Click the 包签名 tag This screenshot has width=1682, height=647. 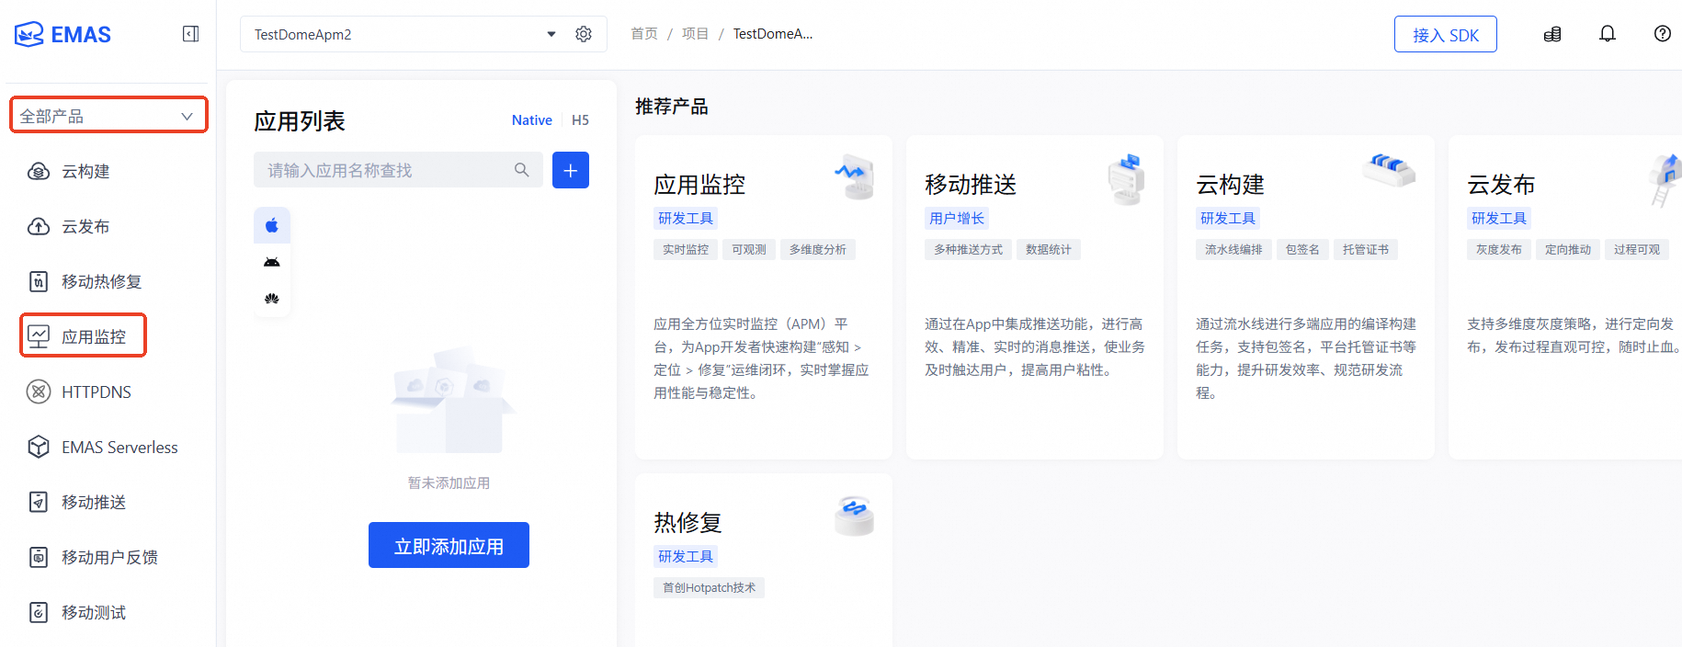pos(1302,250)
